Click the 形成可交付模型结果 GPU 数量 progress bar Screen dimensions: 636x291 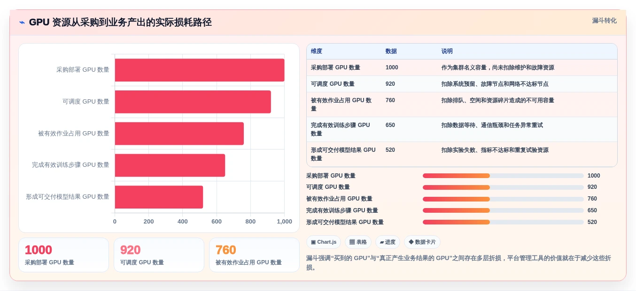click(x=503, y=222)
